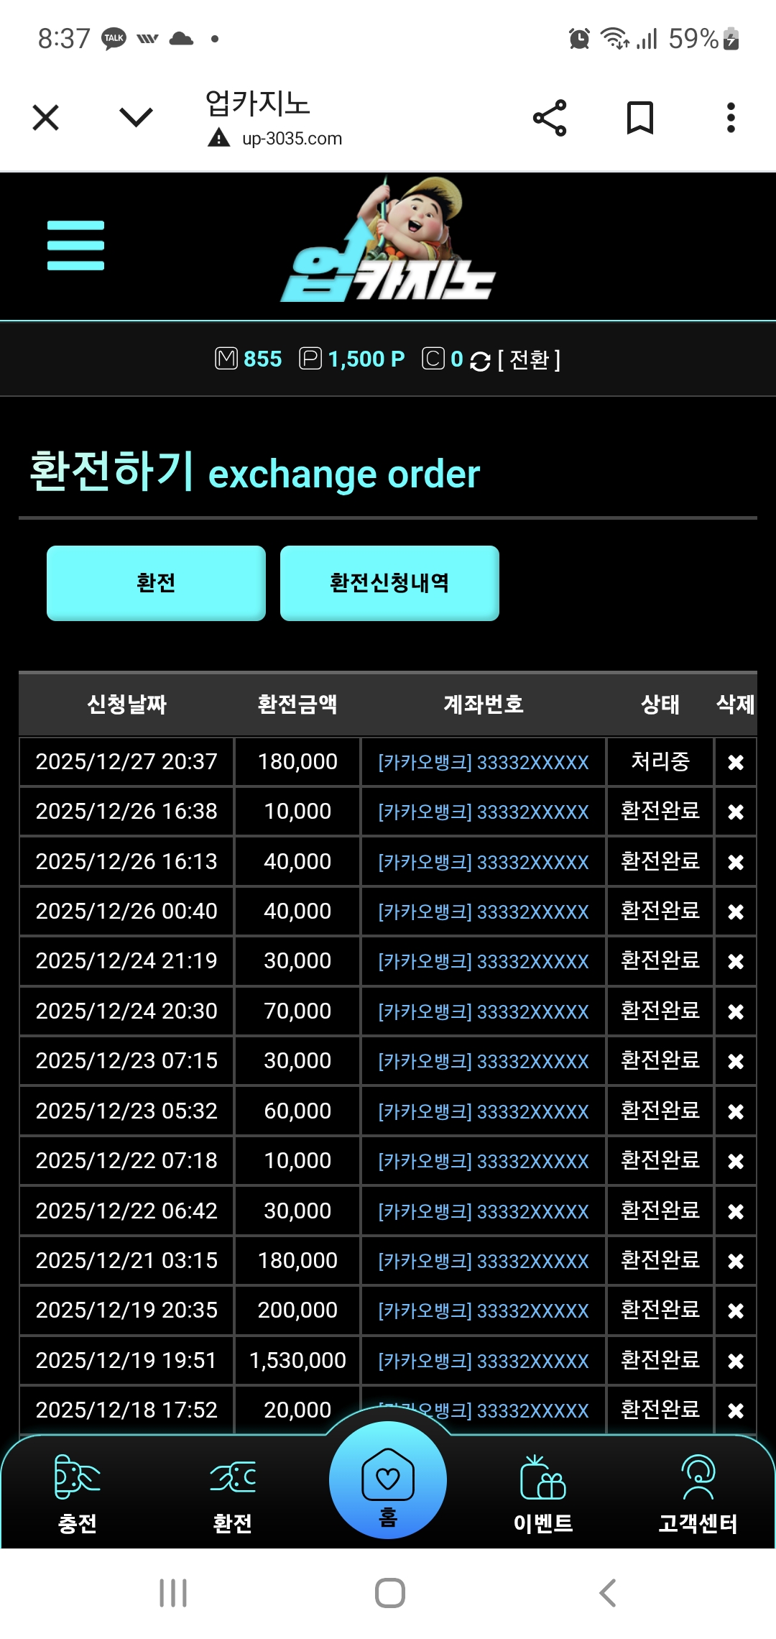Delete the 1,530,000 withdrawal row

735,1361
